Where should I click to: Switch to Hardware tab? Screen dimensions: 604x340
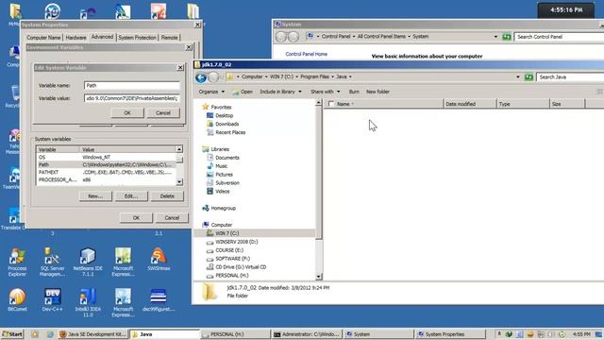tap(75, 38)
